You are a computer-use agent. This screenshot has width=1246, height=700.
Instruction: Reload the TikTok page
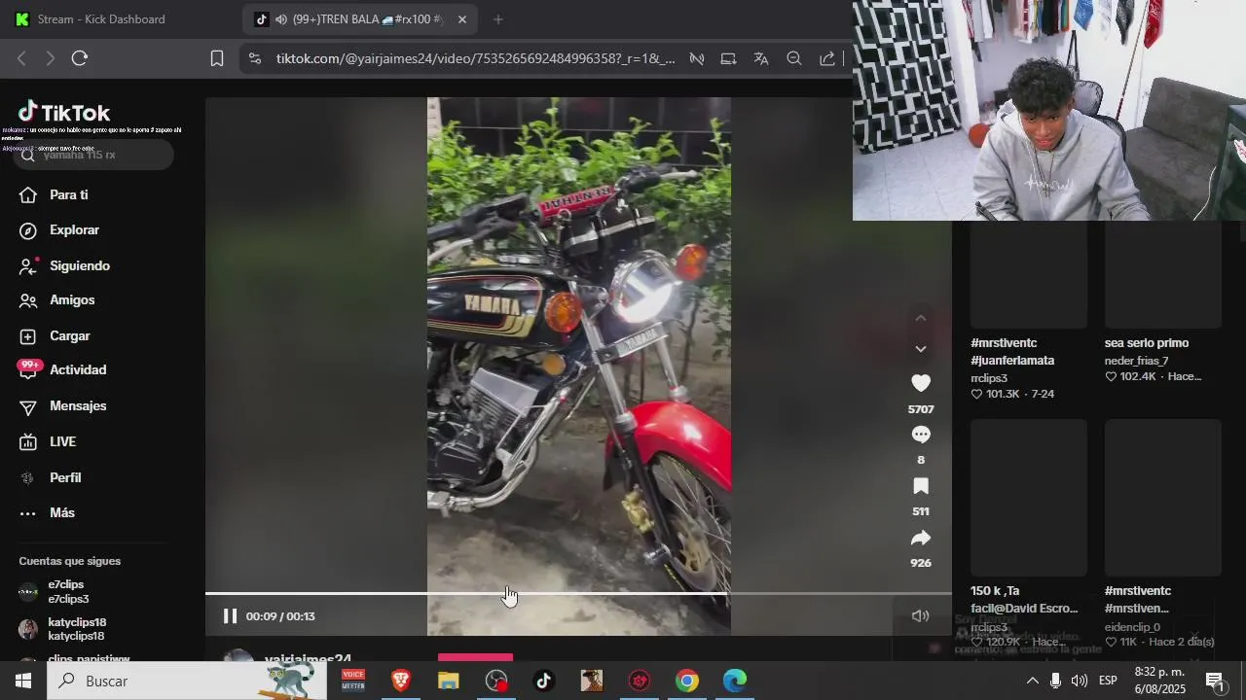coord(80,58)
